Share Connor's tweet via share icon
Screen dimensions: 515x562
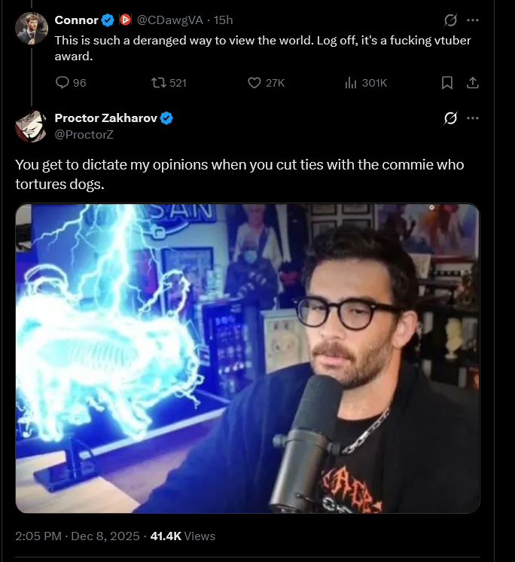tap(473, 83)
